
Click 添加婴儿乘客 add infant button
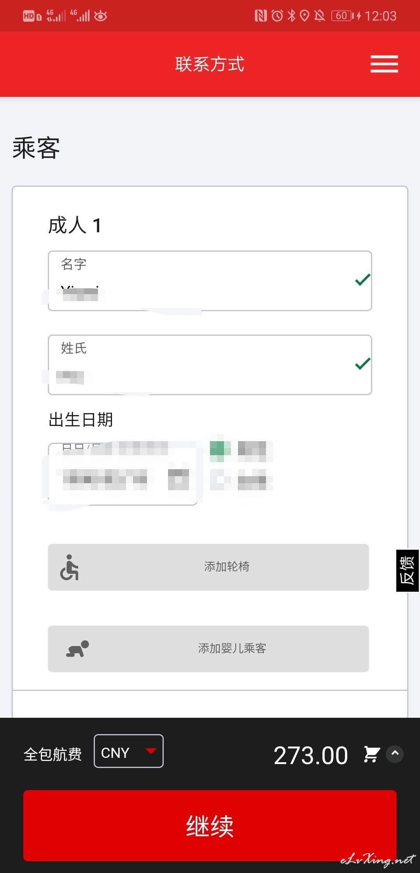tap(208, 649)
